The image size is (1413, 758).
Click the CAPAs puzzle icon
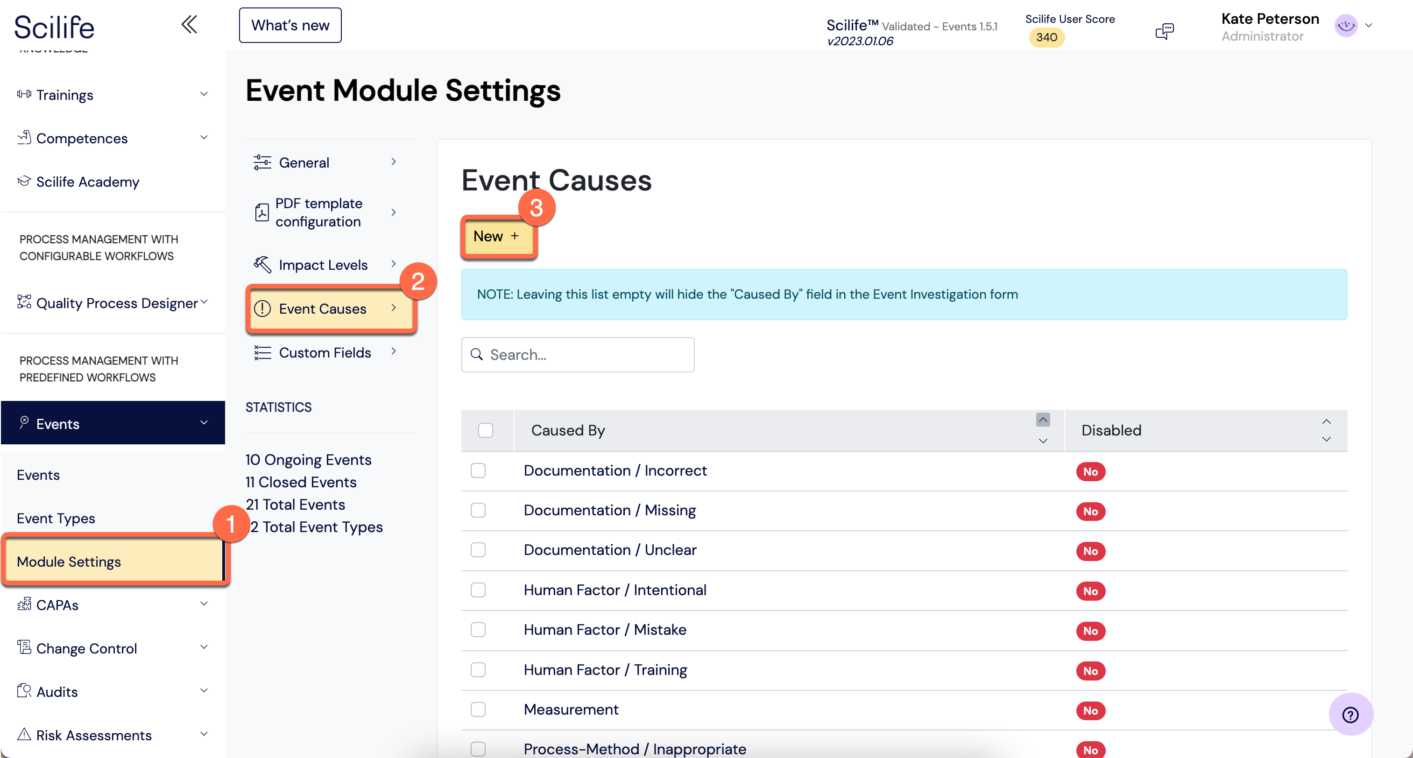point(24,604)
